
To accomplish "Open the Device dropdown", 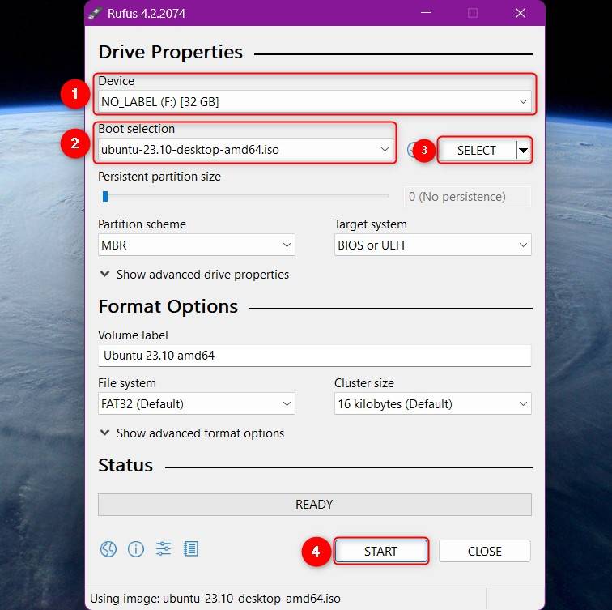I will tap(314, 101).
